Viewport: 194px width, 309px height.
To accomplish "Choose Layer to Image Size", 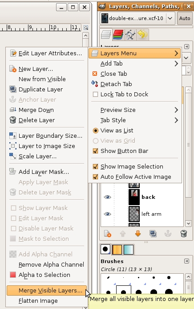I will [47, 146].
